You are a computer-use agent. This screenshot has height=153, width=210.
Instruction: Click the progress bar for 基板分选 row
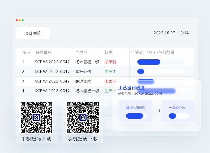click(161, 72)
